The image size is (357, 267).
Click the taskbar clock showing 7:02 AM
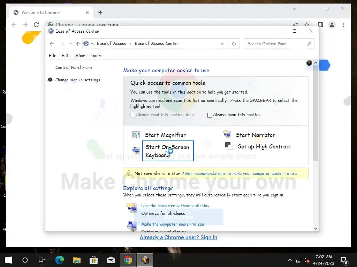pos(324,260)
